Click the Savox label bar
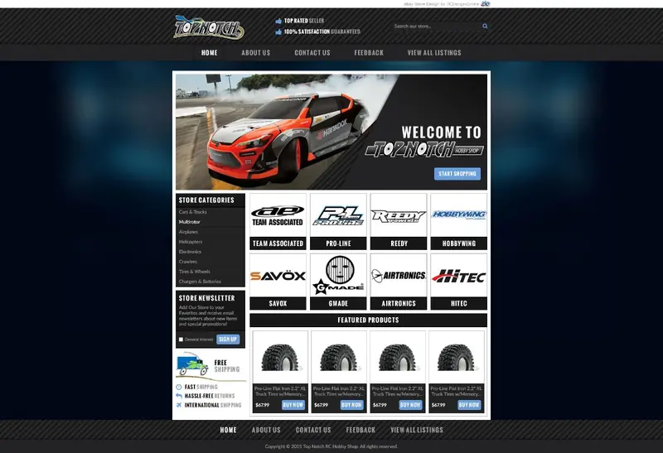Screen dimensions: 663x453 click(x=278, y=303)
